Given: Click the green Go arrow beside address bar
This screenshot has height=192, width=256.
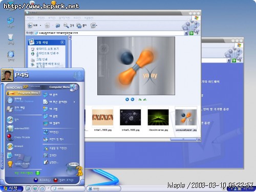Looking at the screenshot, I should [191, 33].
